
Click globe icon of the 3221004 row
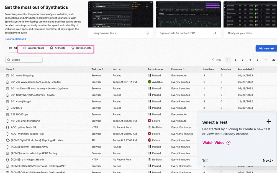click(7, 108)
